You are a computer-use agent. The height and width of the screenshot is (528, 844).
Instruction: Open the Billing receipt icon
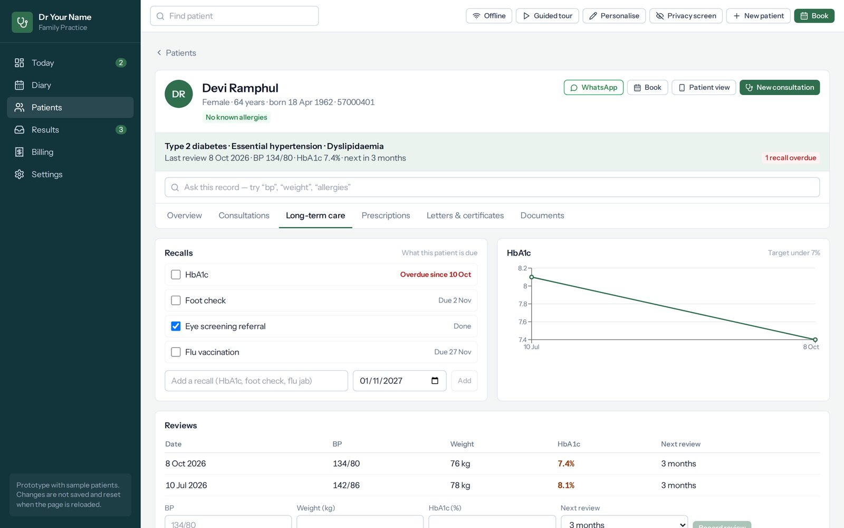tap(20, 152)
